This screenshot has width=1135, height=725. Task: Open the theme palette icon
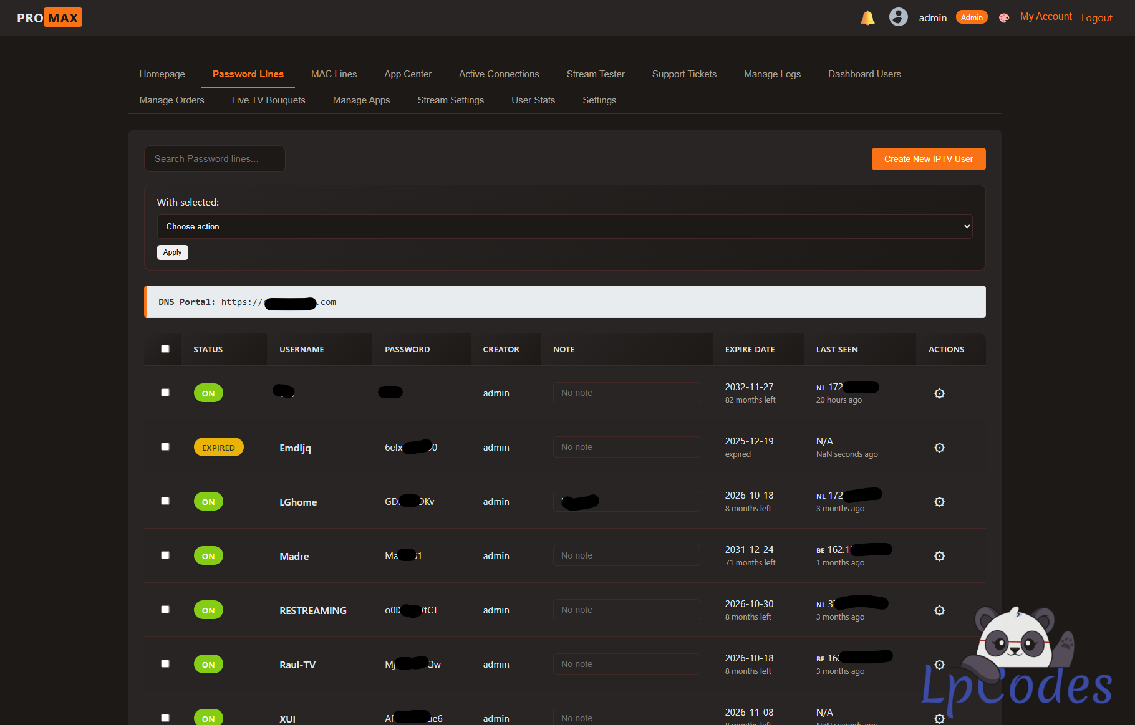tap(1003, 18)
